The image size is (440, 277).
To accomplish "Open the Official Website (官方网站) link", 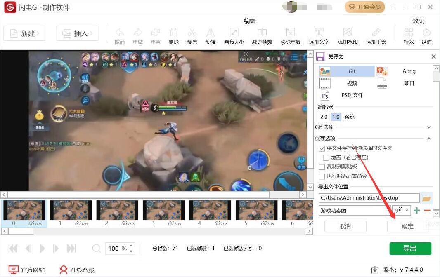I will click(x=26, y=270).
